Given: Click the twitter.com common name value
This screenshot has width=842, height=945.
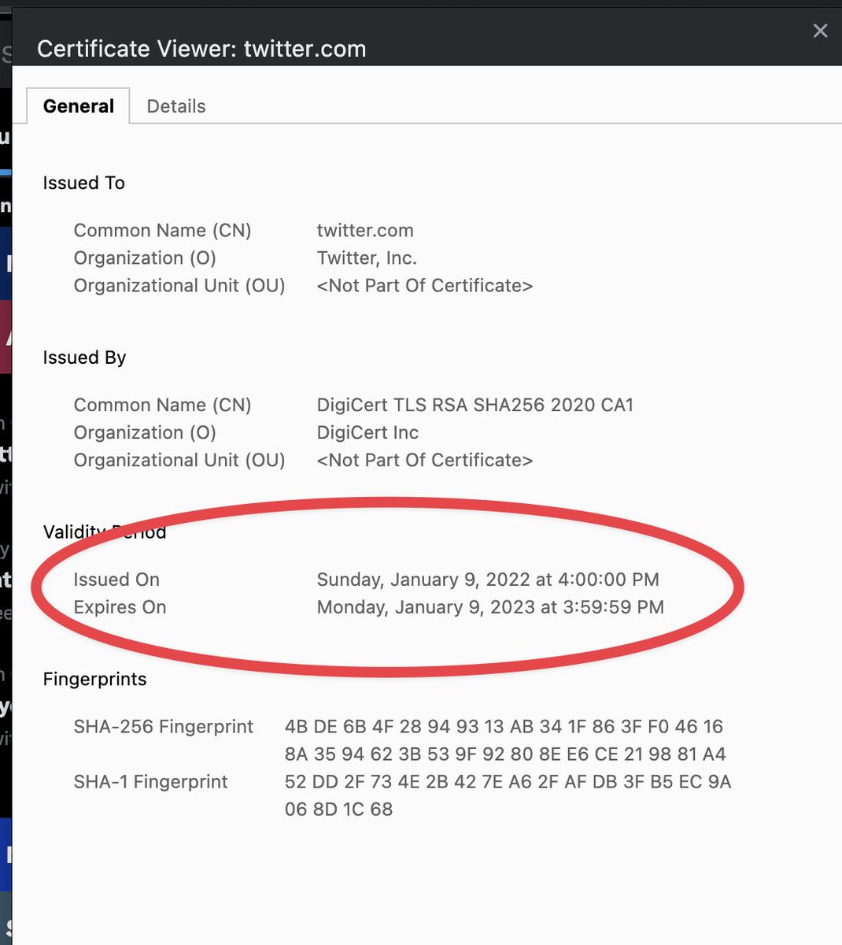Looking at the screenshot, I should 365,230.
